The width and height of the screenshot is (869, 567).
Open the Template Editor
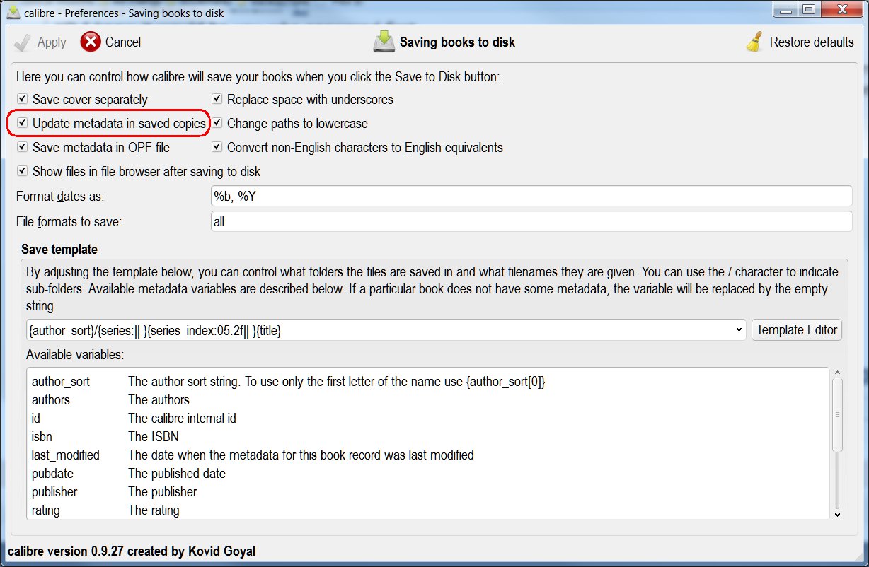tap(797, 329)
